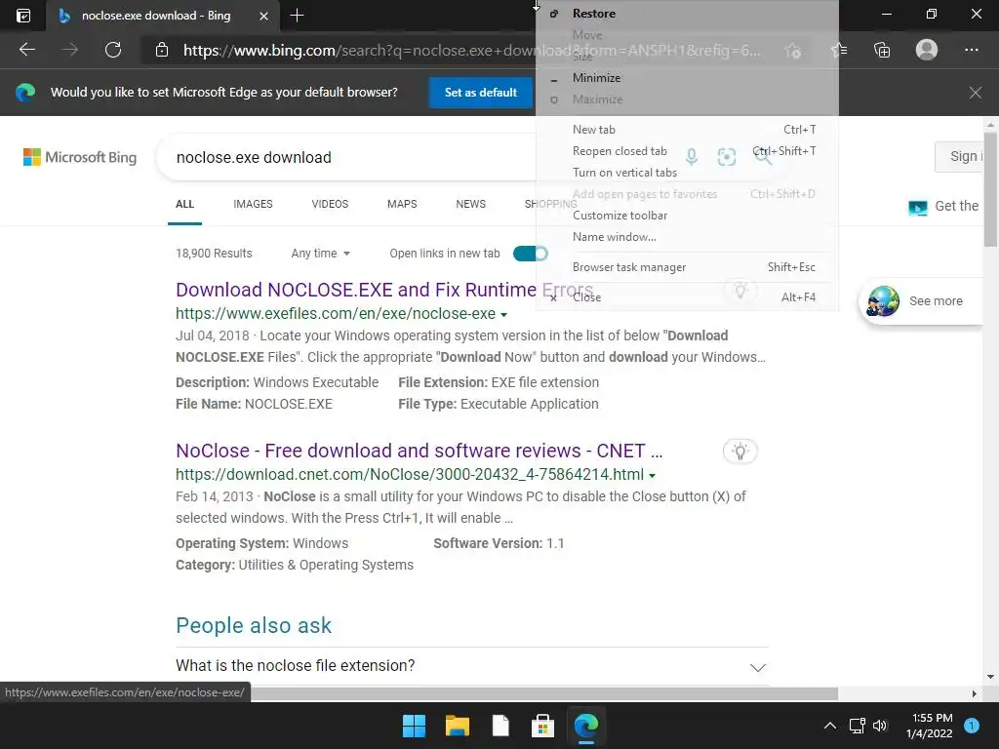The image size is (999, 749).
Task: Open a new tab with plus button
Action: tap(297, 16)
